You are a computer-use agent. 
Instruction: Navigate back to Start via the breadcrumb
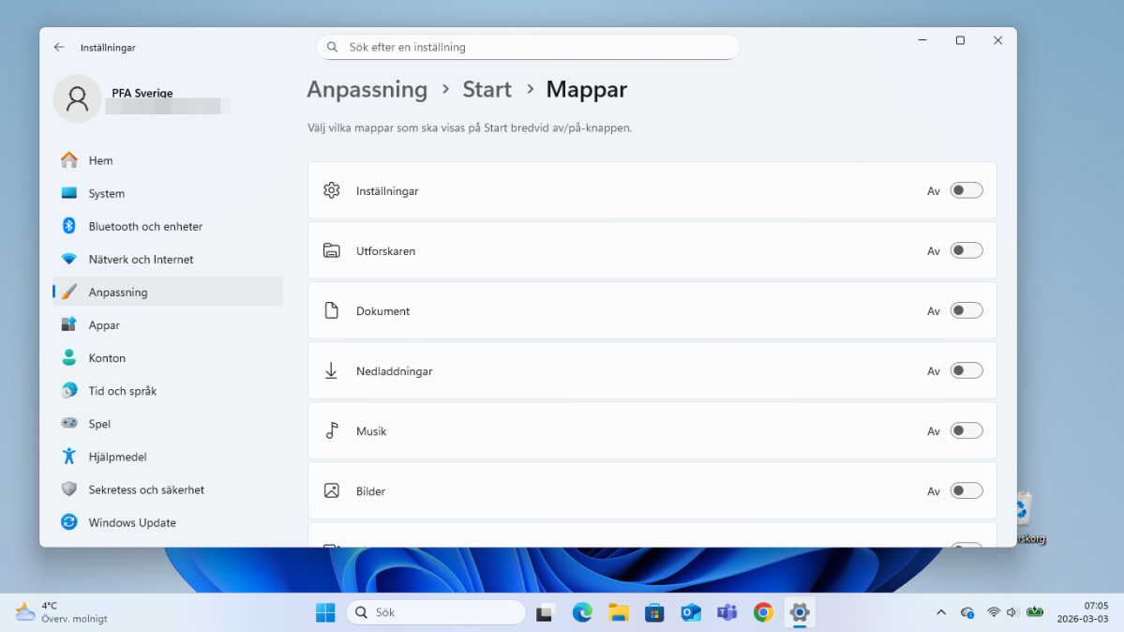(487, 89)
